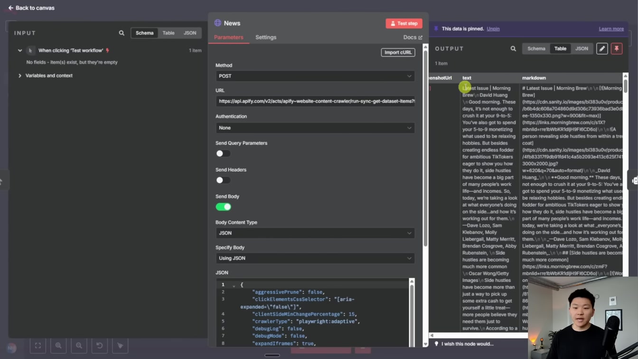Click the 'text' column header
The width and height of the screenshot is (638, 359).
(467, 78)
